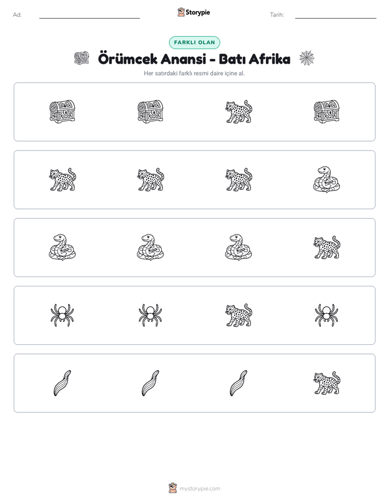The image size is (389, 504).
Task: Select the first feather in the bottom row
Action: coord(62,383)
